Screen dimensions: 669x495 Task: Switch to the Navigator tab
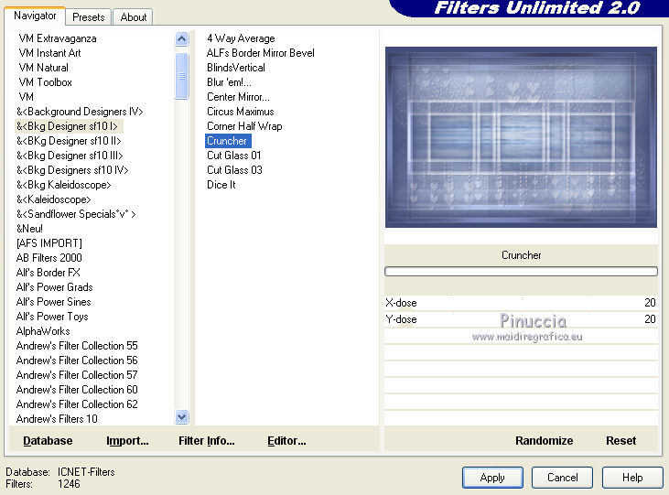35,16
